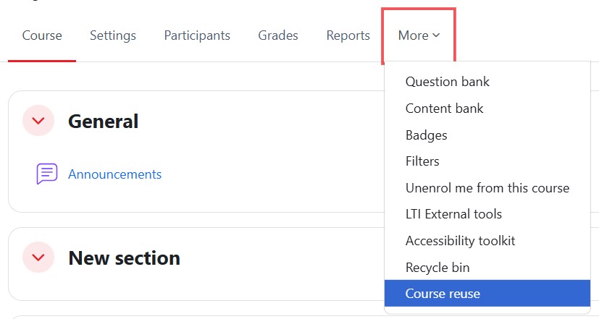Click the General section heading

point(103,122)
